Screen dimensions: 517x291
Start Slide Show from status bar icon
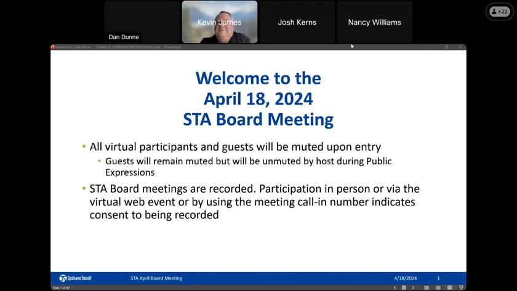(461, 288)
